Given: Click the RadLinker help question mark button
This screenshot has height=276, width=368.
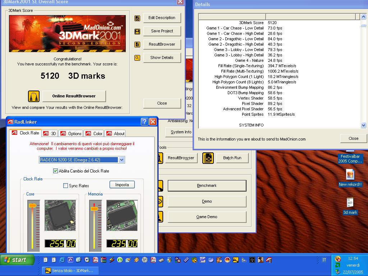Looking at the screenshot, I should pos(144,121).
